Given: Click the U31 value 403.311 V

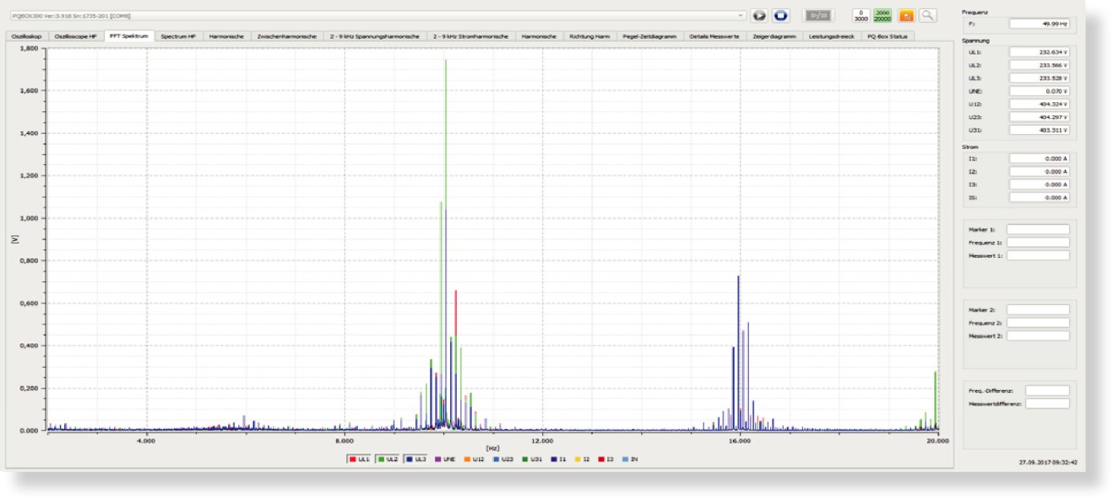Looking at the screenshot, I should pos(1039,131).
